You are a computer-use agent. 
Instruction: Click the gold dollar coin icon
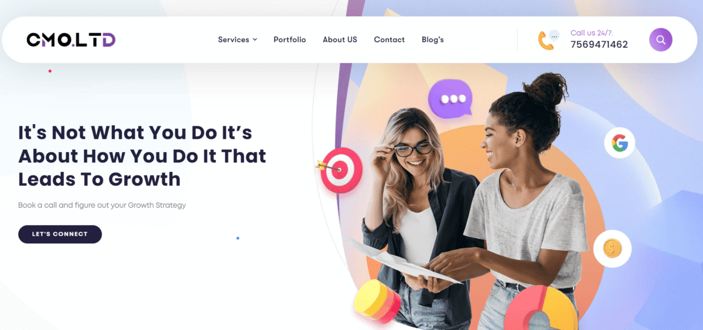[612, 249]
